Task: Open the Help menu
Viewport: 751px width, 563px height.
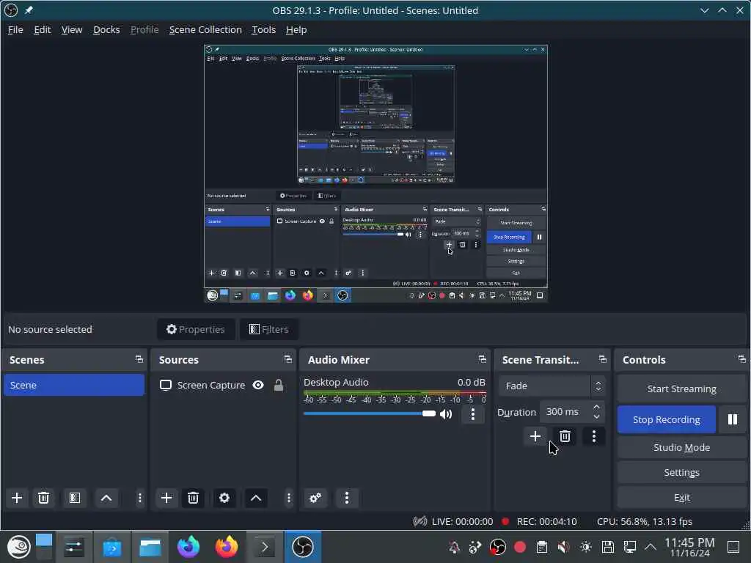Action: (296, 29)
